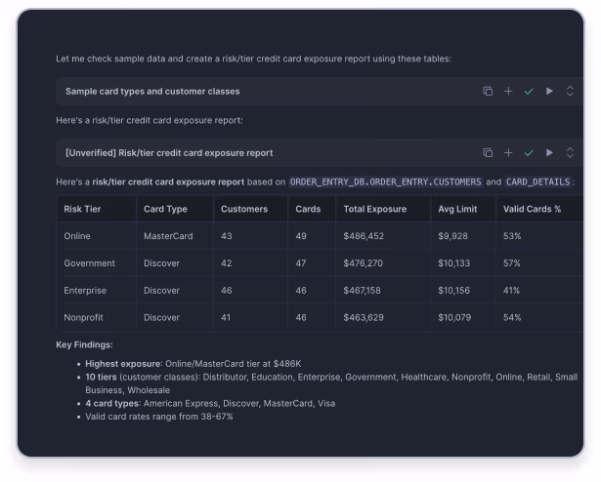Image resolution: width=601 pixels, height=482 pixels.
Task: Click the Risk Tier column header
Action: (x=85, y=209)
